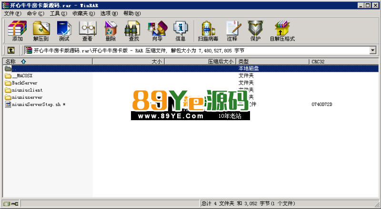381x209 pixels.
Task: Click the 文件夹 type of __MACOSX row
Action: pos(246,76)
